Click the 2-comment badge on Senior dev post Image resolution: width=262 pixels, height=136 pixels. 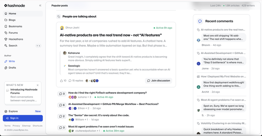[62, 116]
